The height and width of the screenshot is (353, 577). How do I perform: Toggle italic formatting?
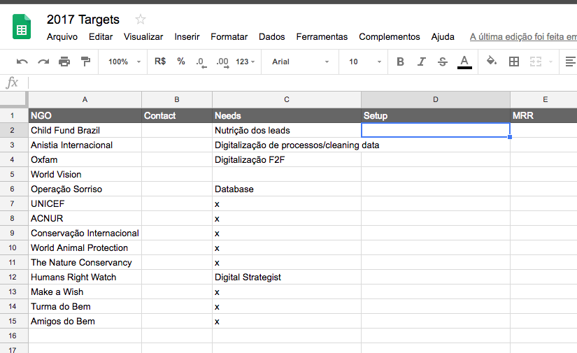point(421,62)
